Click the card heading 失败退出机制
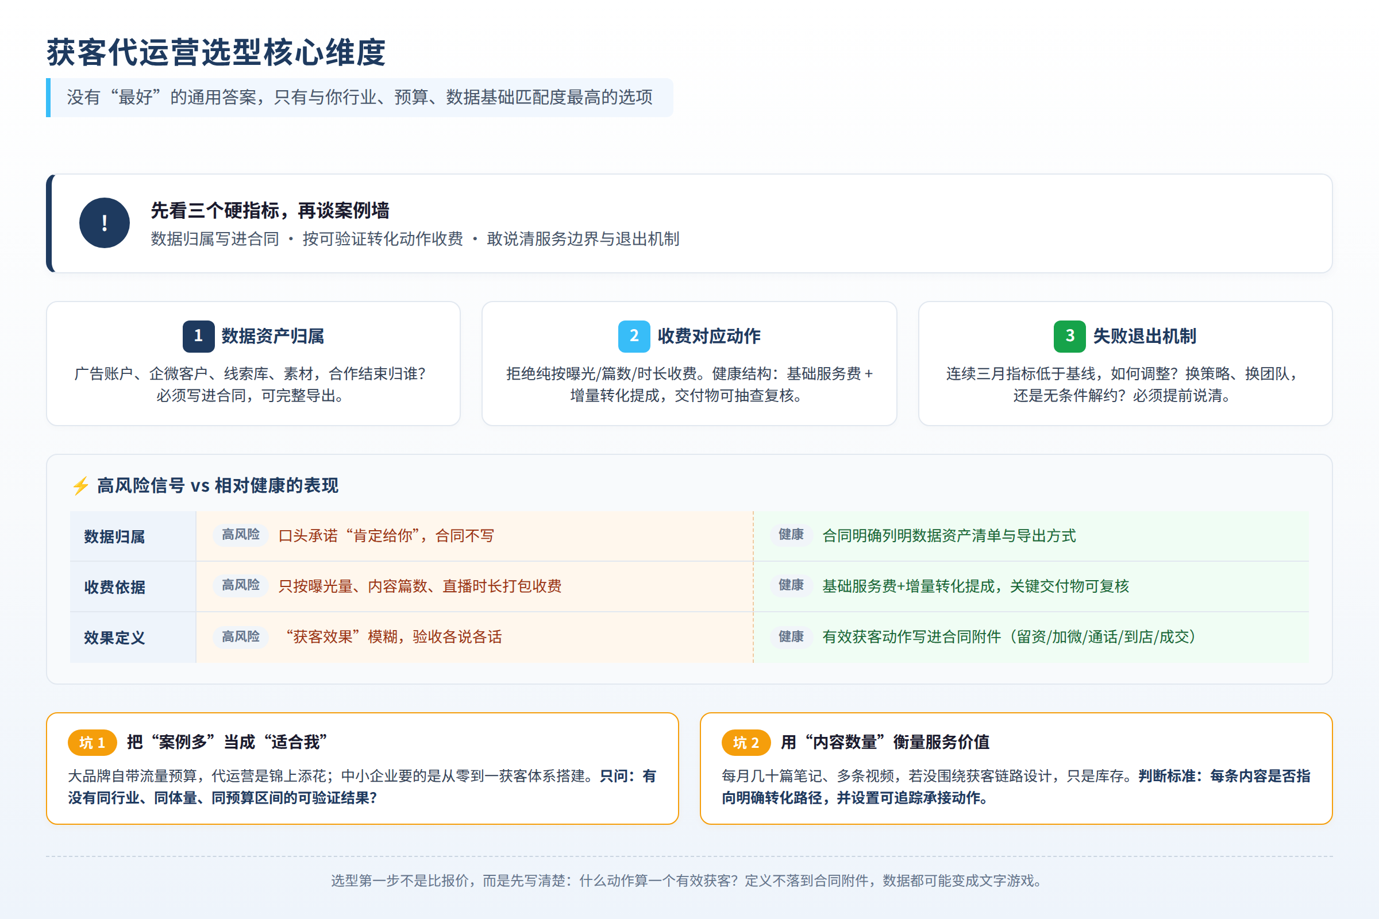The width and height of the screenshot is (1379, 919). click(x=1145, y=336)
